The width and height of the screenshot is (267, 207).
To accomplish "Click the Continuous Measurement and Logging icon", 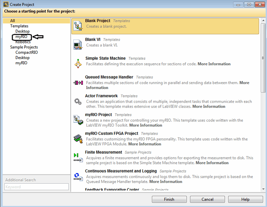I will pyautogui.click(x=78, y=177).
